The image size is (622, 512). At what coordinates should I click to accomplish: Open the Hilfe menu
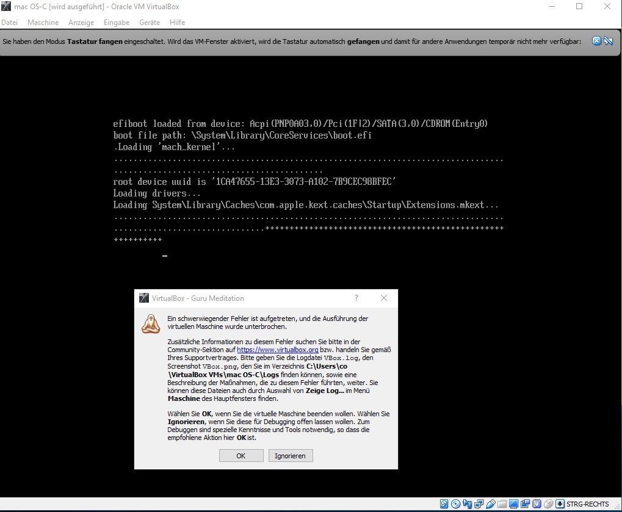177,23
